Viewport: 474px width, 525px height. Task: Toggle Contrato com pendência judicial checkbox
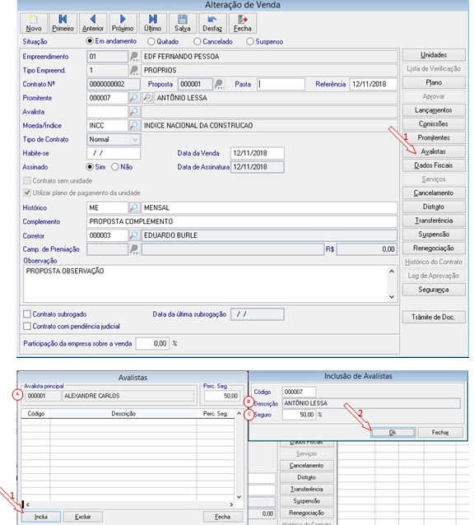click(x=27, y=326)
